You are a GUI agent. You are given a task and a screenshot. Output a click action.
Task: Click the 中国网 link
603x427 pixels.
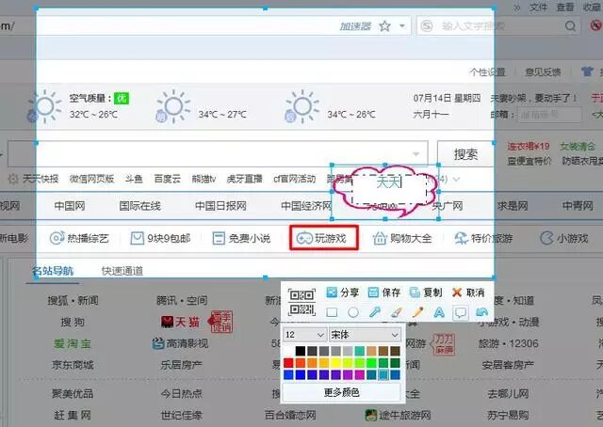[x=70, y=206]
